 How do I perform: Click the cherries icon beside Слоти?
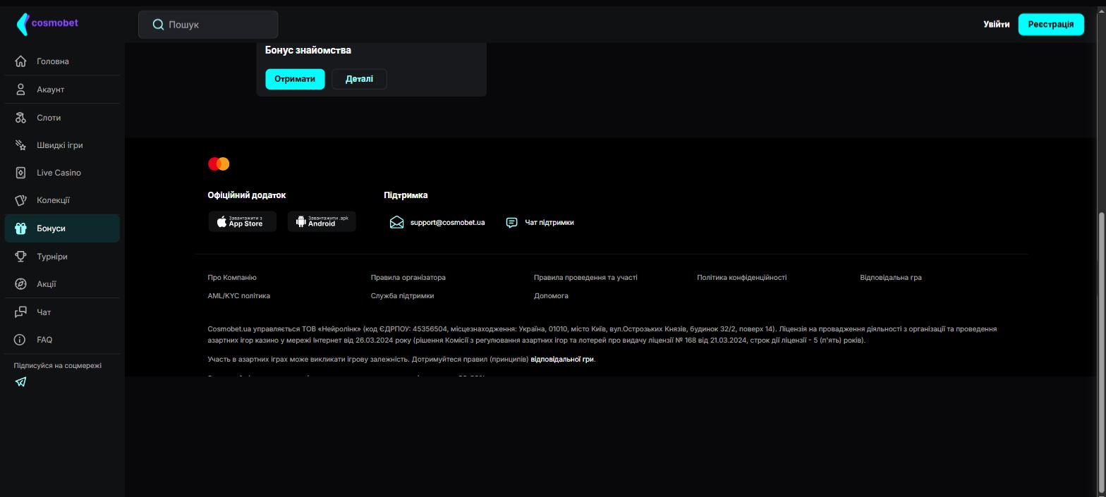coord(21,118)
